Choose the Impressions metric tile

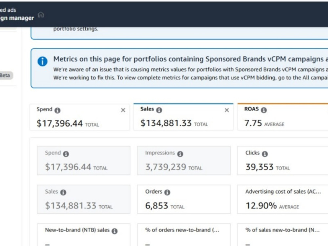[x=184, y=160]
